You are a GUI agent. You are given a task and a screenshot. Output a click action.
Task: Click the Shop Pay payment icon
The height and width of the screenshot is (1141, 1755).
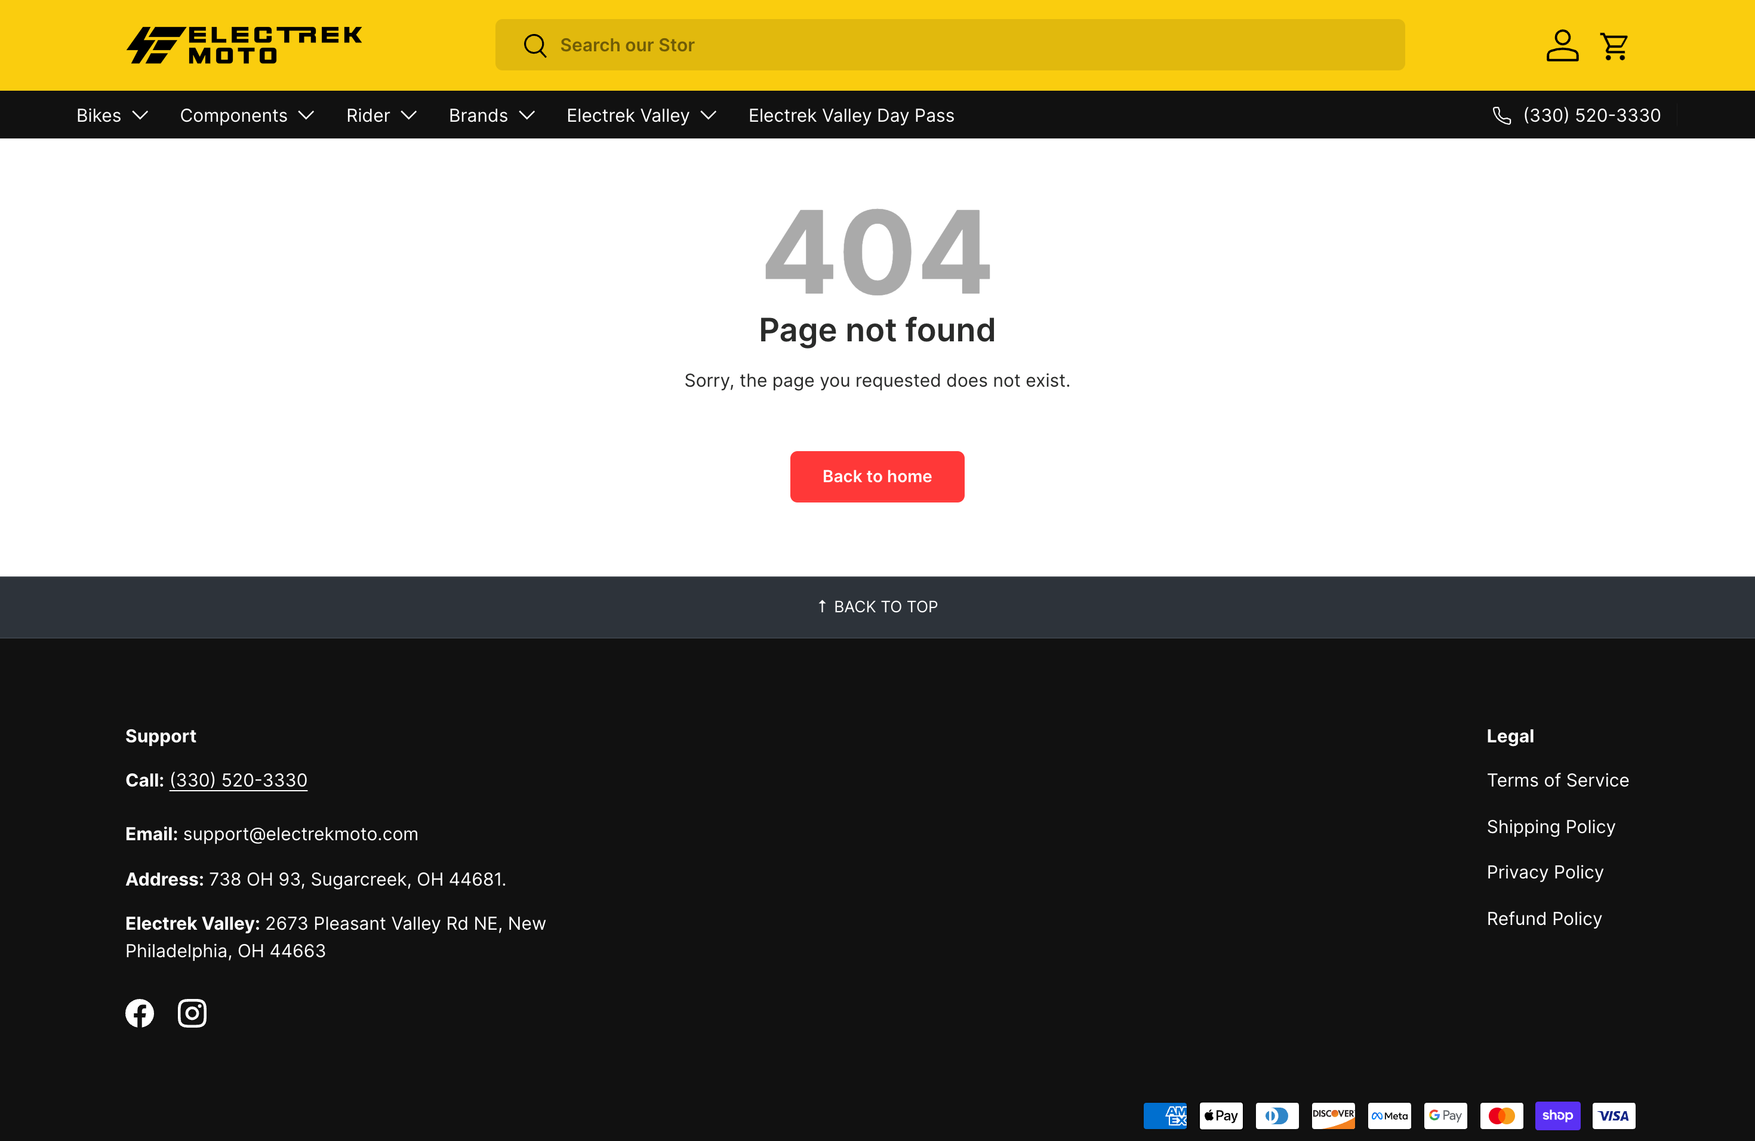[x=1557, y=1115]
